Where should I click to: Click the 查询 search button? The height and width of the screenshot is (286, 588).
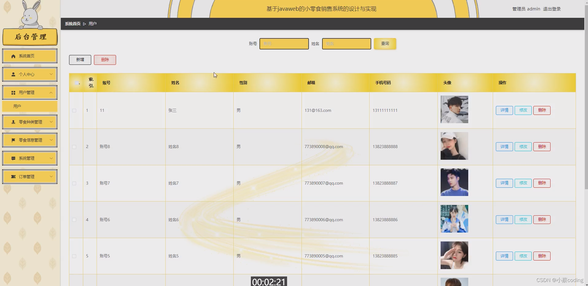pyautogui.click(x=385, y=44)
